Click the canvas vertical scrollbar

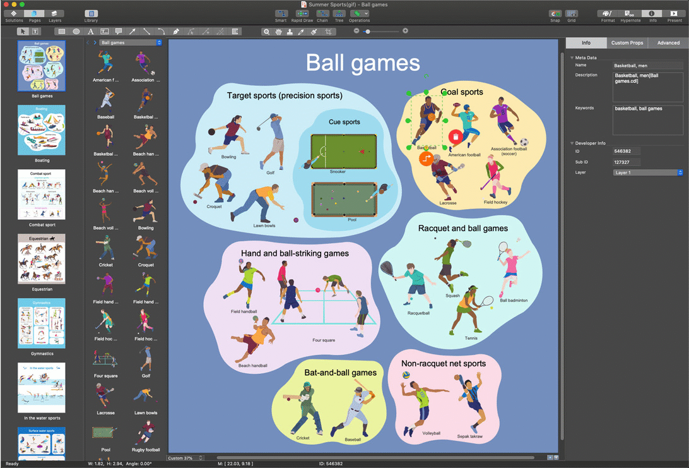pyautogui.click(x=562, y=246)
